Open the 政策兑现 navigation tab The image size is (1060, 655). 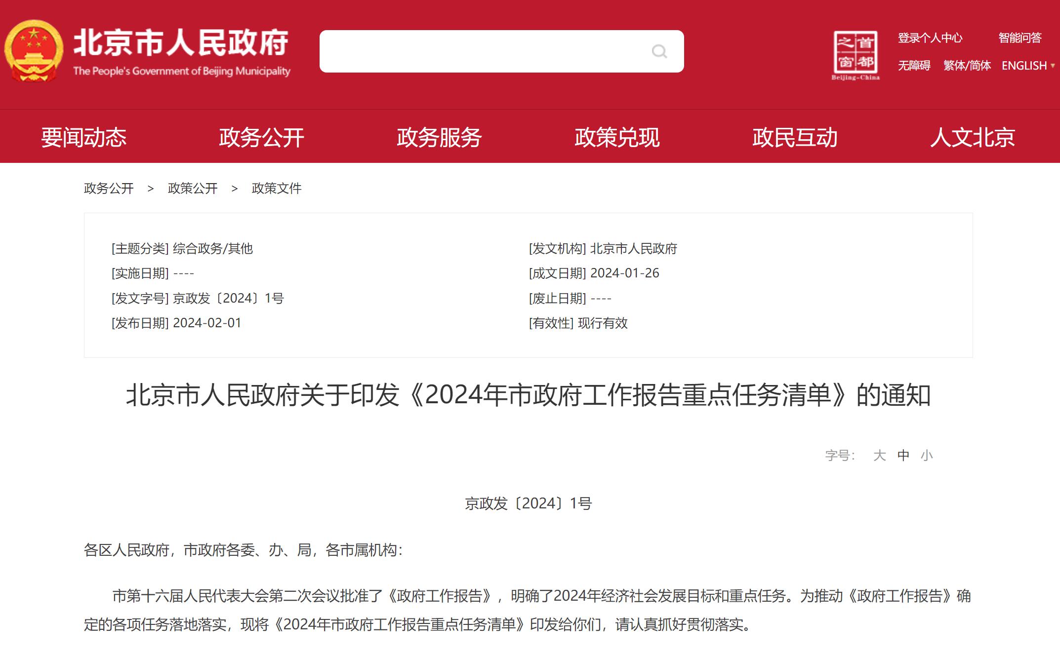pos(617,137)
